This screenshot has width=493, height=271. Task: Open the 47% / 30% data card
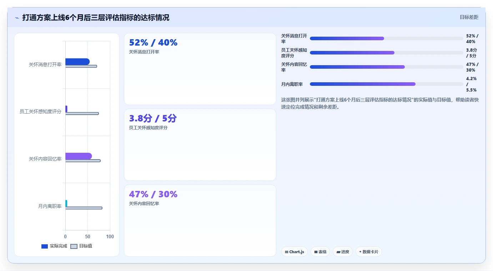[200, 221]
